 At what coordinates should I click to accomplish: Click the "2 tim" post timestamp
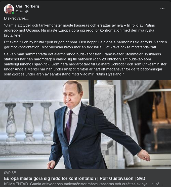(x=19, y=12)
